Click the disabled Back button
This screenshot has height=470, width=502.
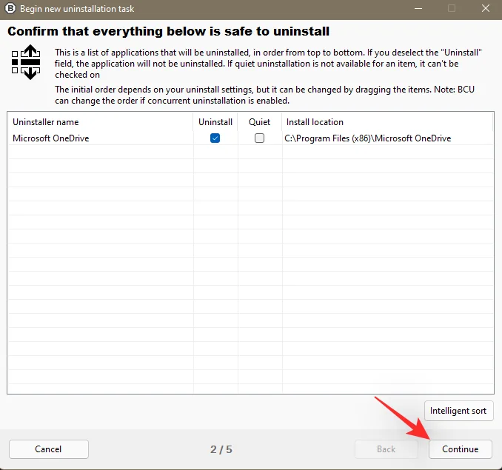pyautogui.click(x=386, y=449)
